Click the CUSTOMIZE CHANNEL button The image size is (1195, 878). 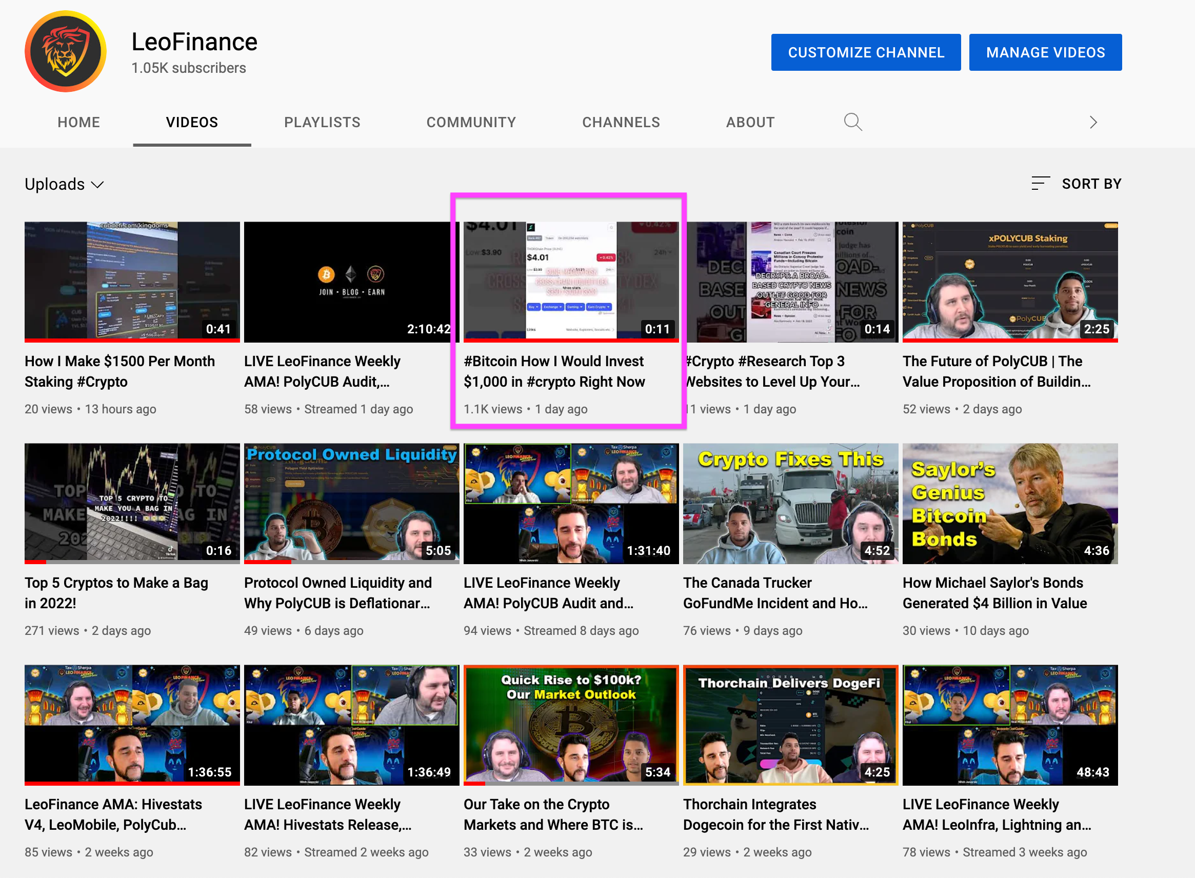point(866,52)
